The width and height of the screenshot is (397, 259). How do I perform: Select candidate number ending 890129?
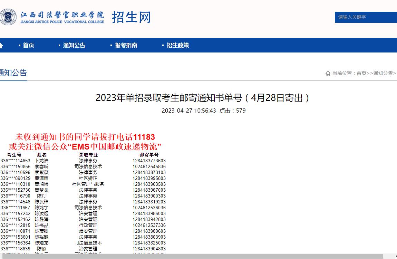(x=15, y=178)
